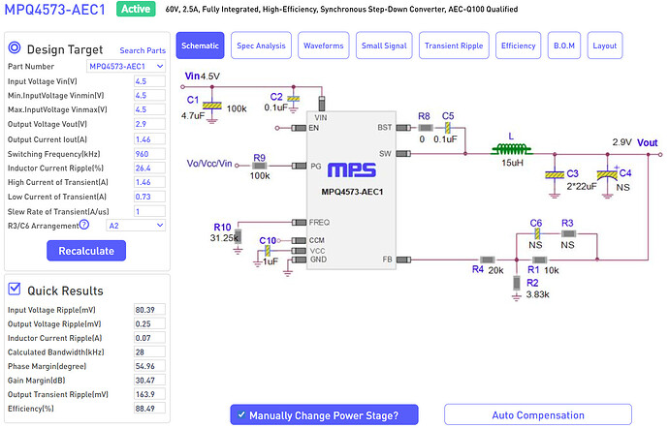Click the MPS chip logo in schematic

click(351, 169)
